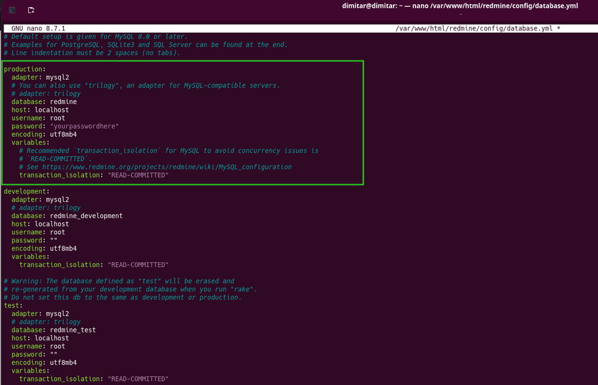Click the file path in the nano header bar
The image size is (598, 385).
pos(474,29)
